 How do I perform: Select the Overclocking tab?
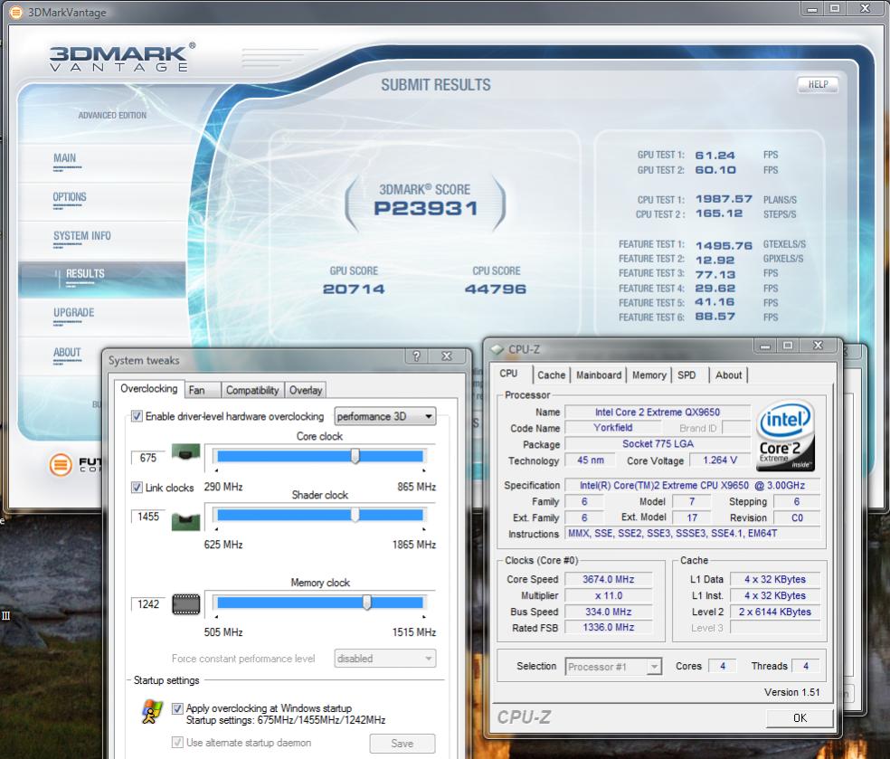point(148,389)
